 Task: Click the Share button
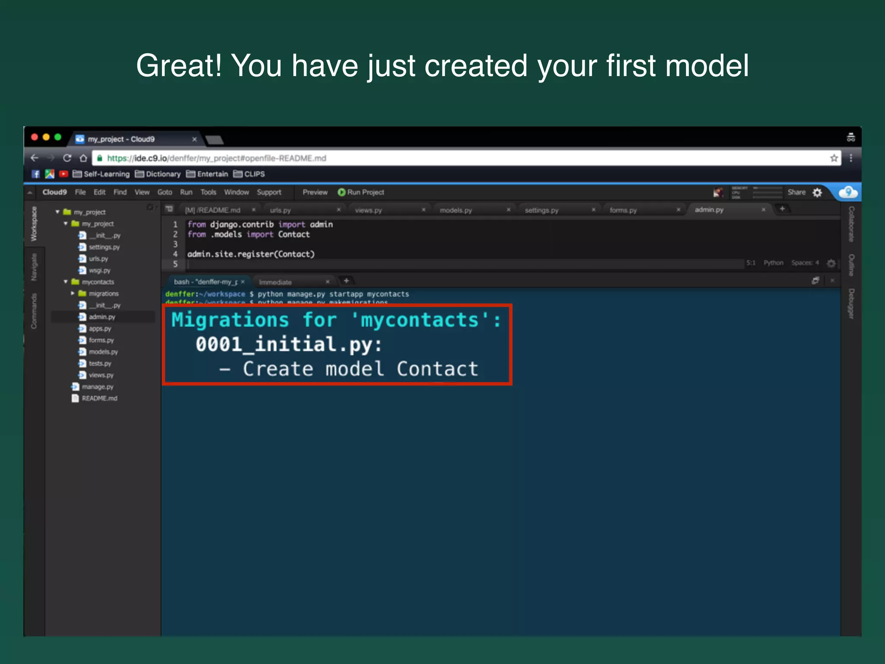click(796, 192)
